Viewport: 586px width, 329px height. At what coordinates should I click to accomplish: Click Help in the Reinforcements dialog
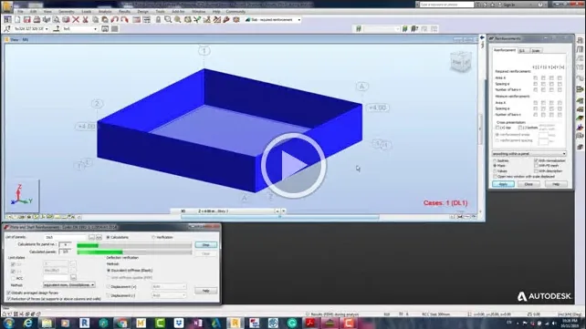[x=556, y=184]
